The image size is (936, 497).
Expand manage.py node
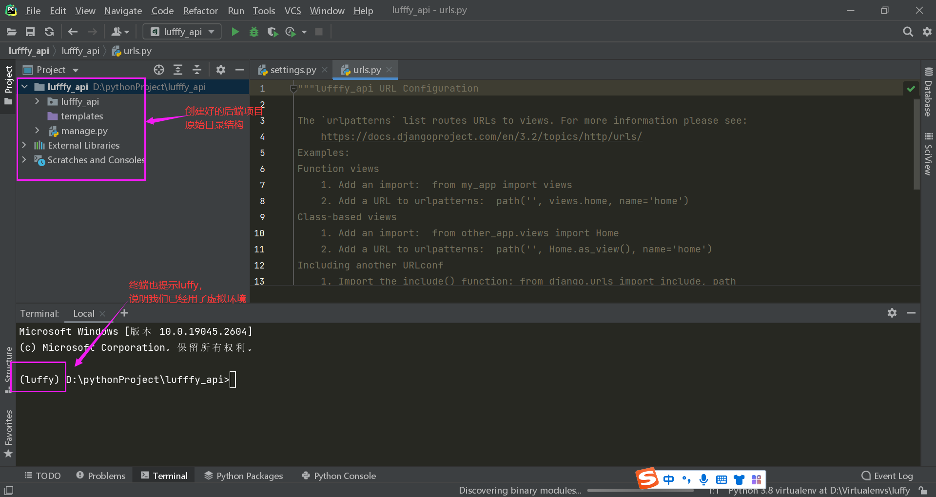pos(37,131)
